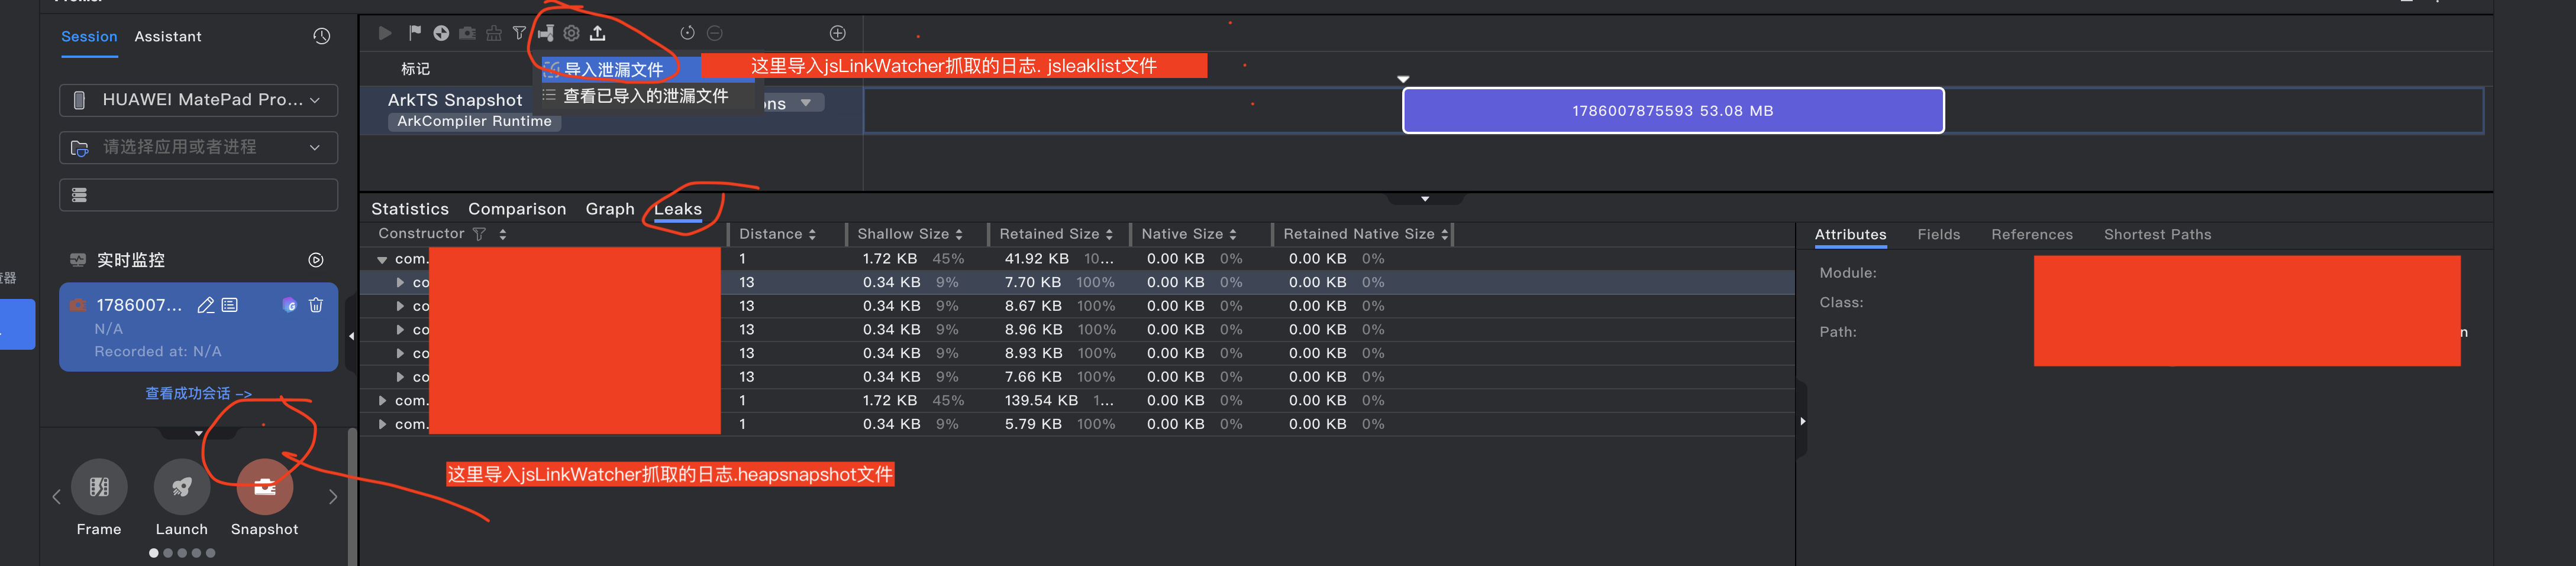The image size is (2576, 566).
Task: Follow the 查看成功会话 link
Action: (x=198, y=393)
